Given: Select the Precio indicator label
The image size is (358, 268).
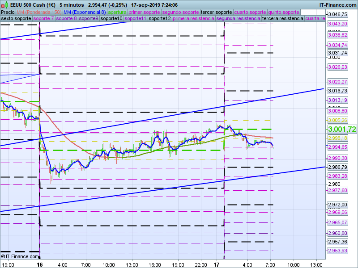Looking at the screenshot, I should (8, 12).
